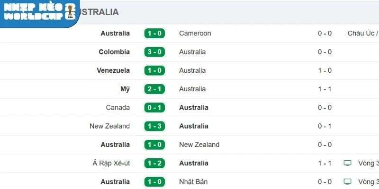Open the Ả Rập Xê-út 1 - 2 score badge

pos(154,163)
